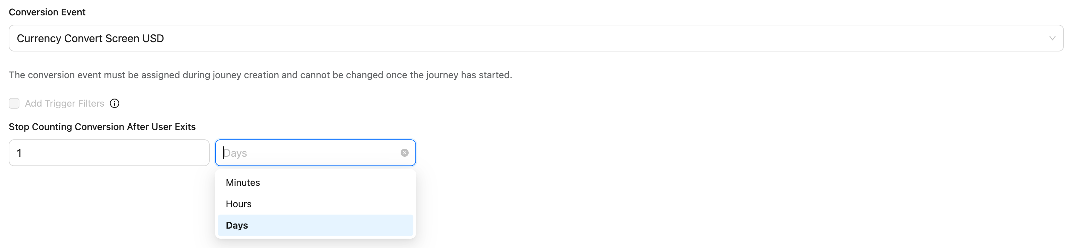The width and height of the screenshot is (1082, 248).
Task: Choose the Hours option in the dropdown
Action: [315, 204]
